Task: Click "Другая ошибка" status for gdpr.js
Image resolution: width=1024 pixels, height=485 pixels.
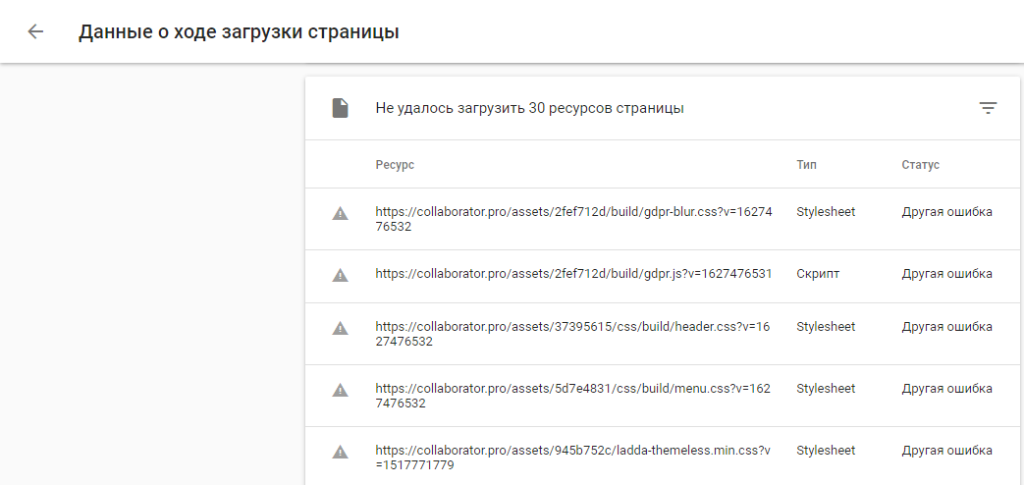Action: coord(946,274)
